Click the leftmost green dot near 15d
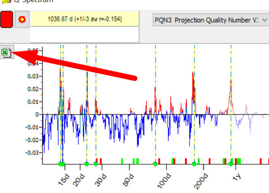This screenshot has width=269, height=193. coord(60,164)
